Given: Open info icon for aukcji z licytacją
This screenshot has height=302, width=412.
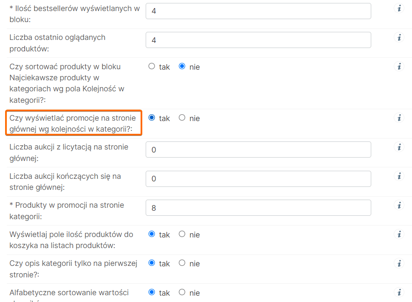Looking at the screenshot, I should (399, 147).
